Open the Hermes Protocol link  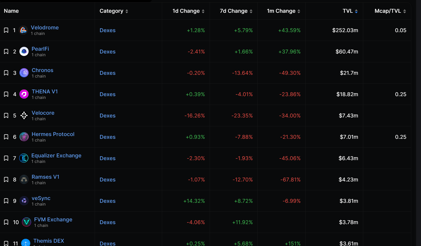coord(53,134)
